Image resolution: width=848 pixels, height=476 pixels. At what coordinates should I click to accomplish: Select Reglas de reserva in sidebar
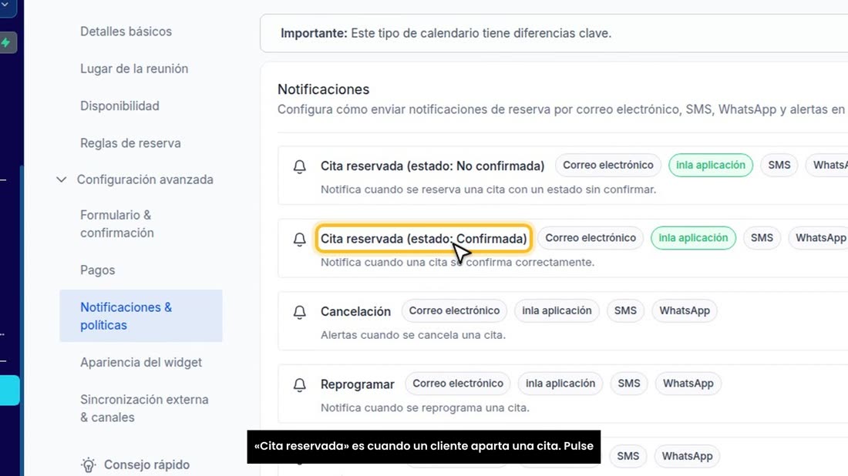[x=130, y=143]
